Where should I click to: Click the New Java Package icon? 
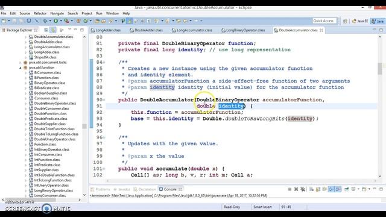tap(78, 21)
